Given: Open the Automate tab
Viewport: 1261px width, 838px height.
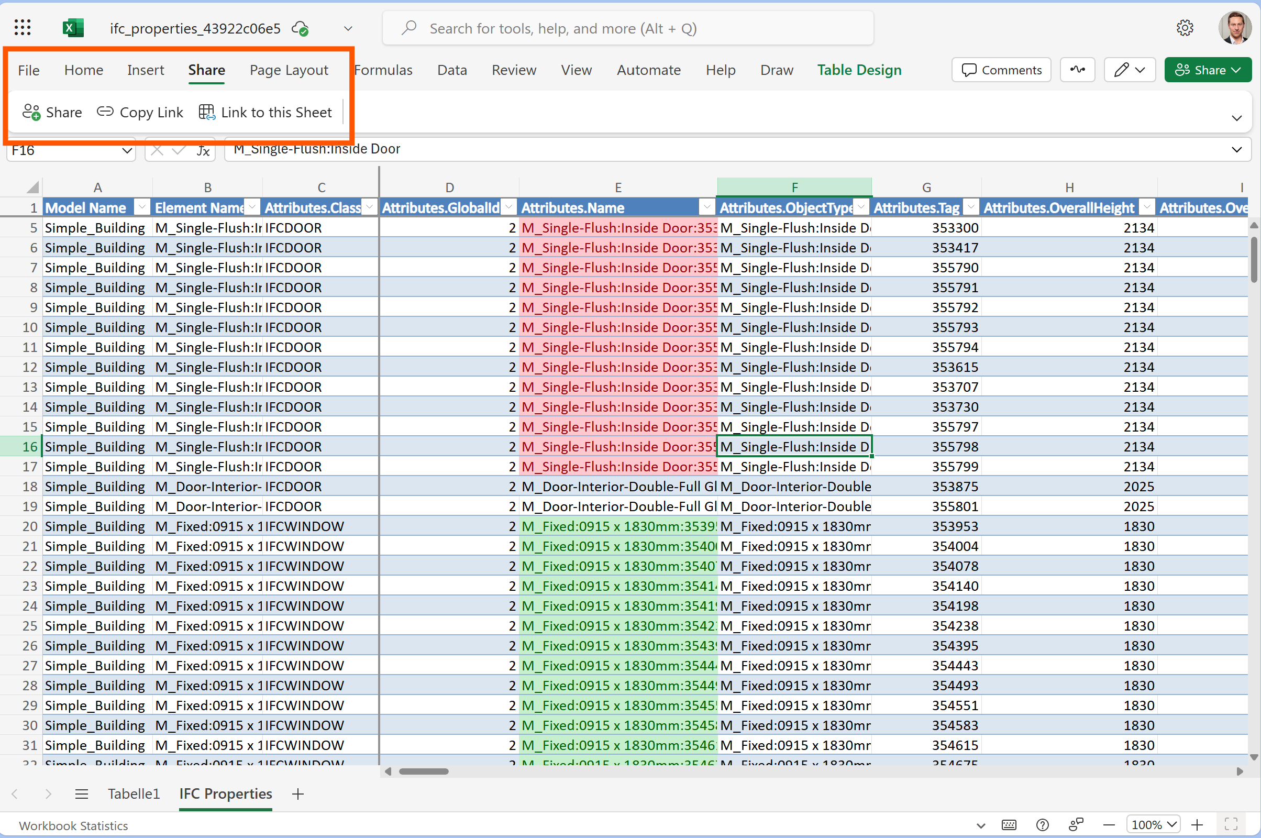Looking at the screenshot, I should (649, 70).
